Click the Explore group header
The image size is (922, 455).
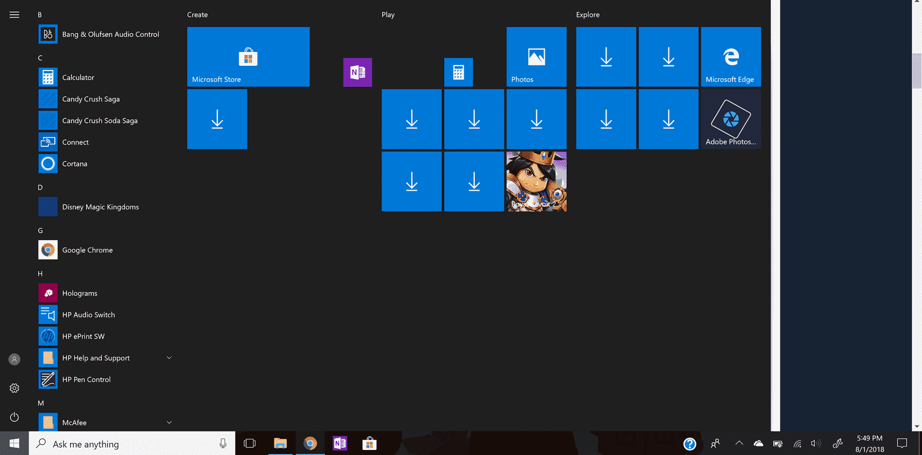(588, 15)
